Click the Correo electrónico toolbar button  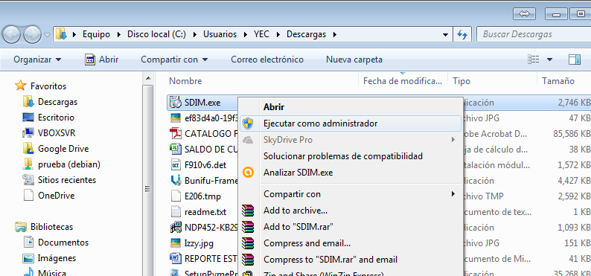(x=267, y=60)
